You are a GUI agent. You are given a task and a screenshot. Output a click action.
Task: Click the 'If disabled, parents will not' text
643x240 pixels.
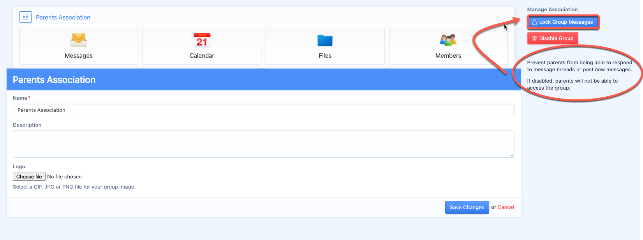[x=573, y=84]
